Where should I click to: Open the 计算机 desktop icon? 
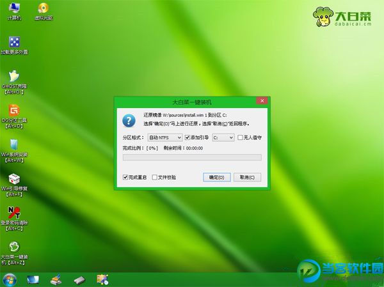[14, 11]
